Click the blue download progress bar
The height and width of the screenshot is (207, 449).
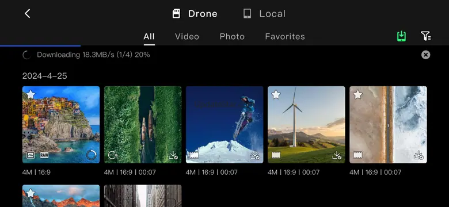pos(40,45)
